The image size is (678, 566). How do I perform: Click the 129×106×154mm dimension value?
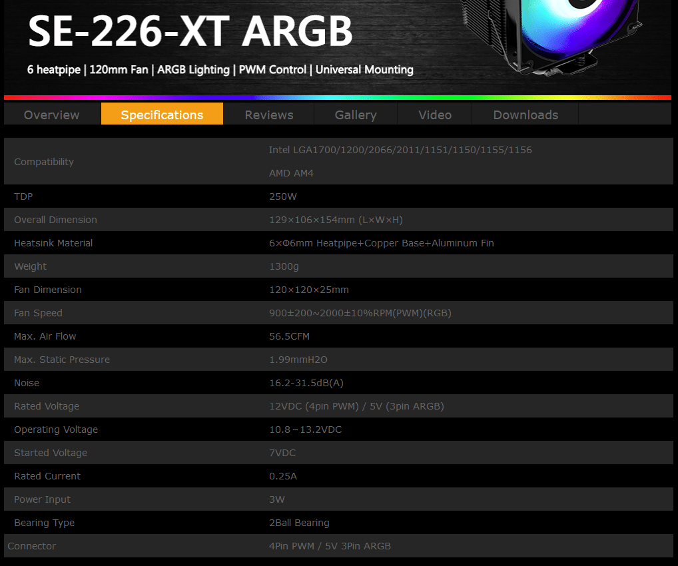336,220
